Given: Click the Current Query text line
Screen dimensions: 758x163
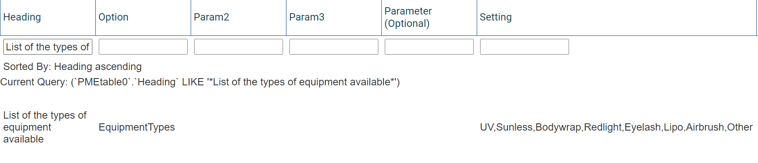Looking at the screenshot, I should pyautogui.click(x=200, y=82).
